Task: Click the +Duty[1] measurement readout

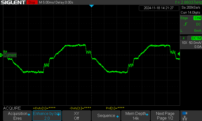Action: 44,108
